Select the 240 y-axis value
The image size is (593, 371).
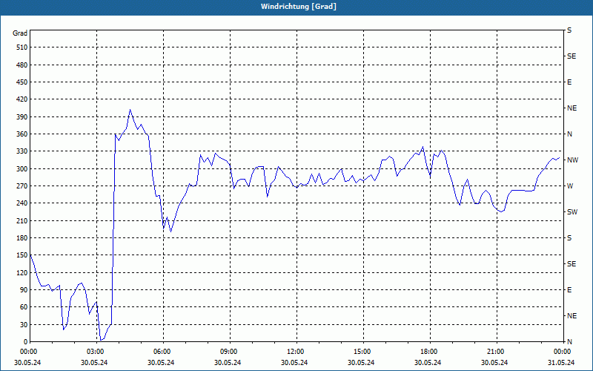click(x=22, y=203)
